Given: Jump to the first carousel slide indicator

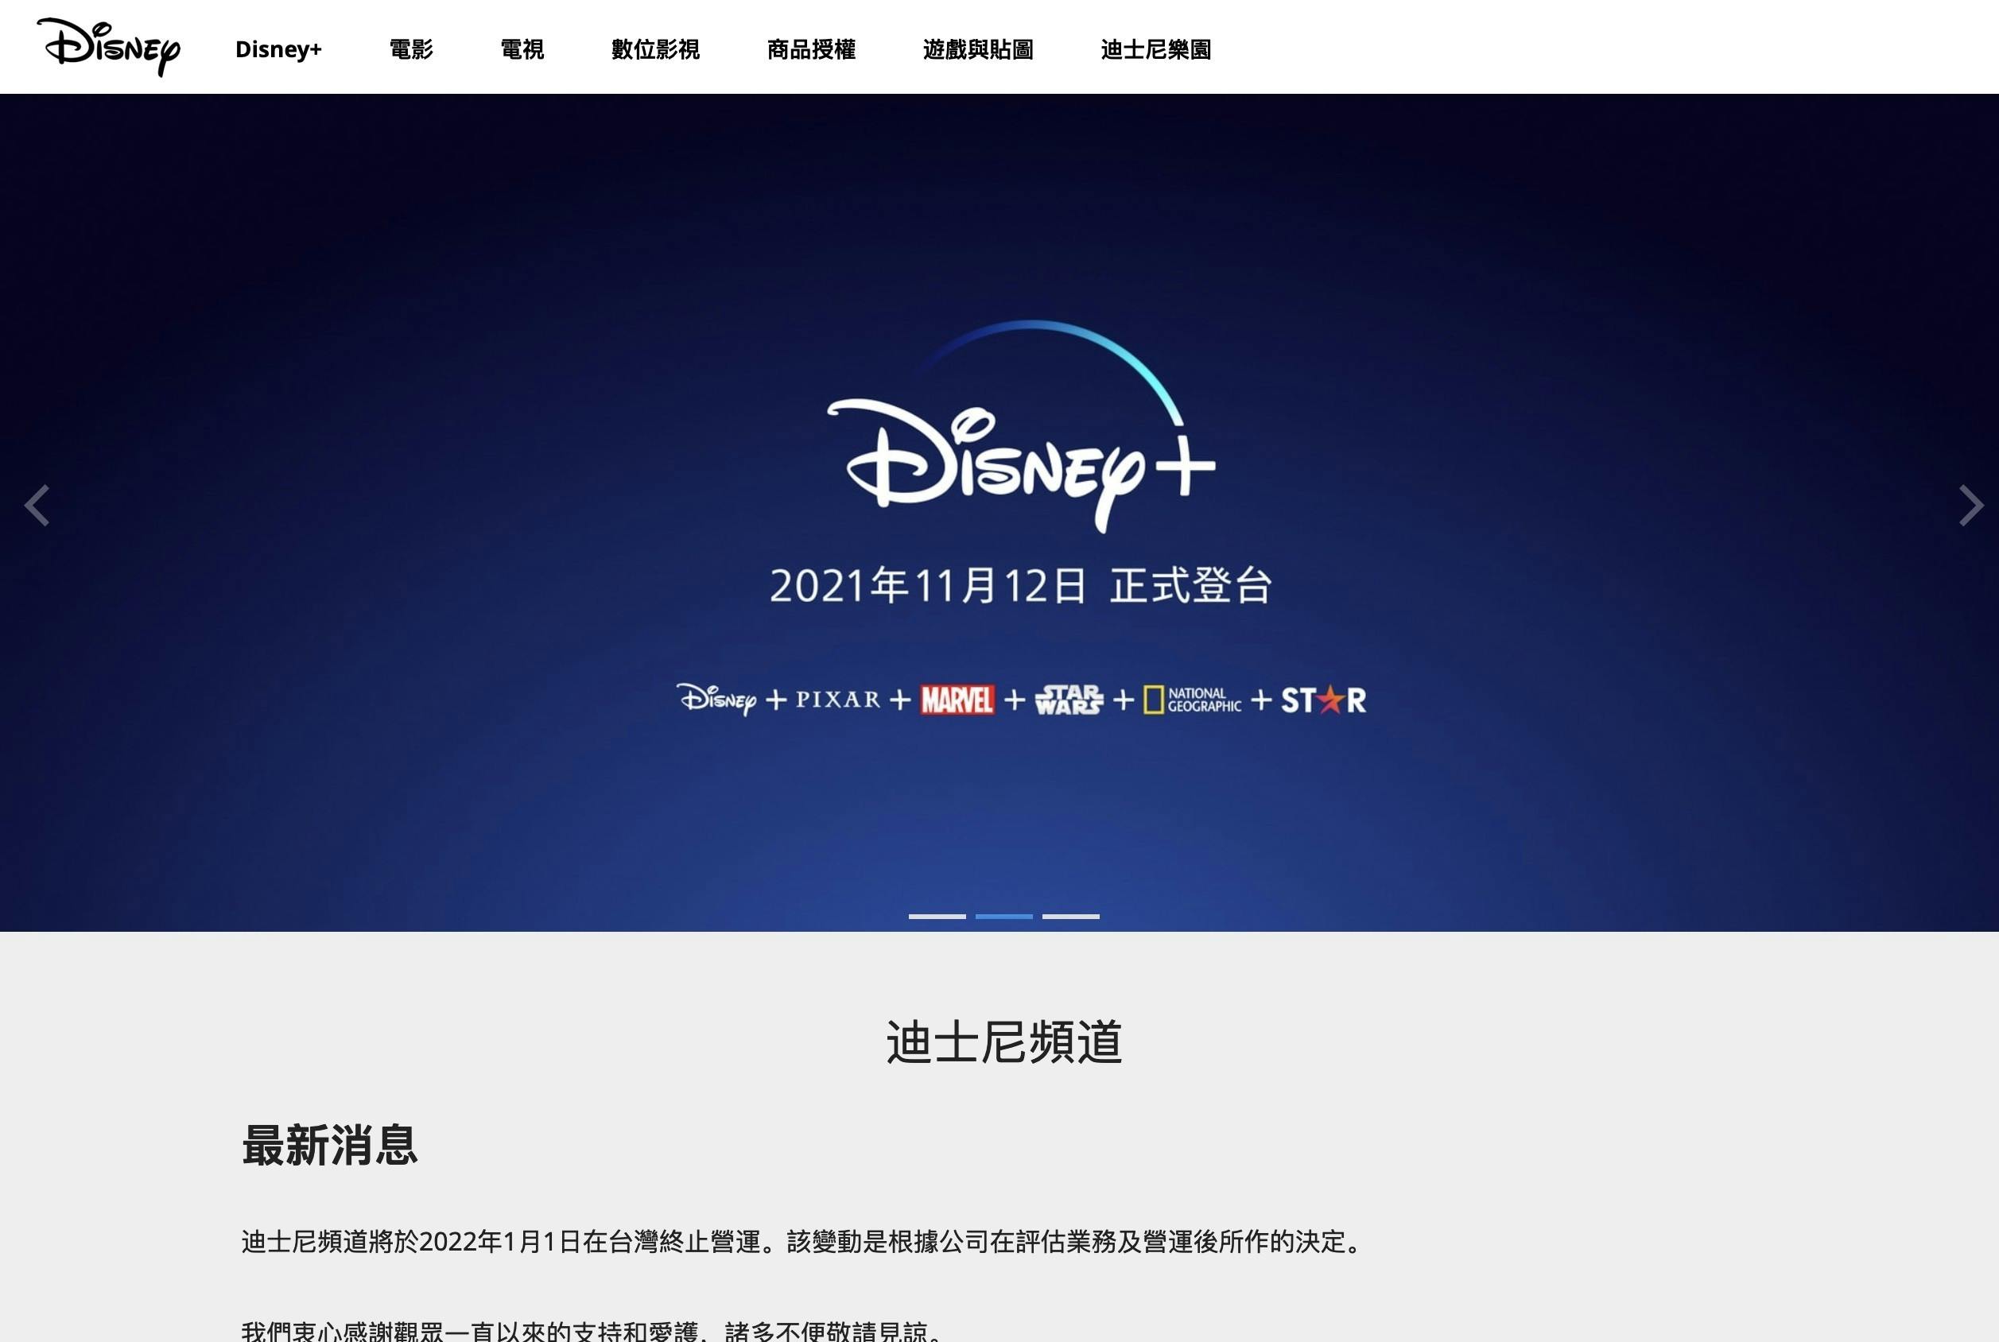Looking at the screenshot, I should point(937,916).
